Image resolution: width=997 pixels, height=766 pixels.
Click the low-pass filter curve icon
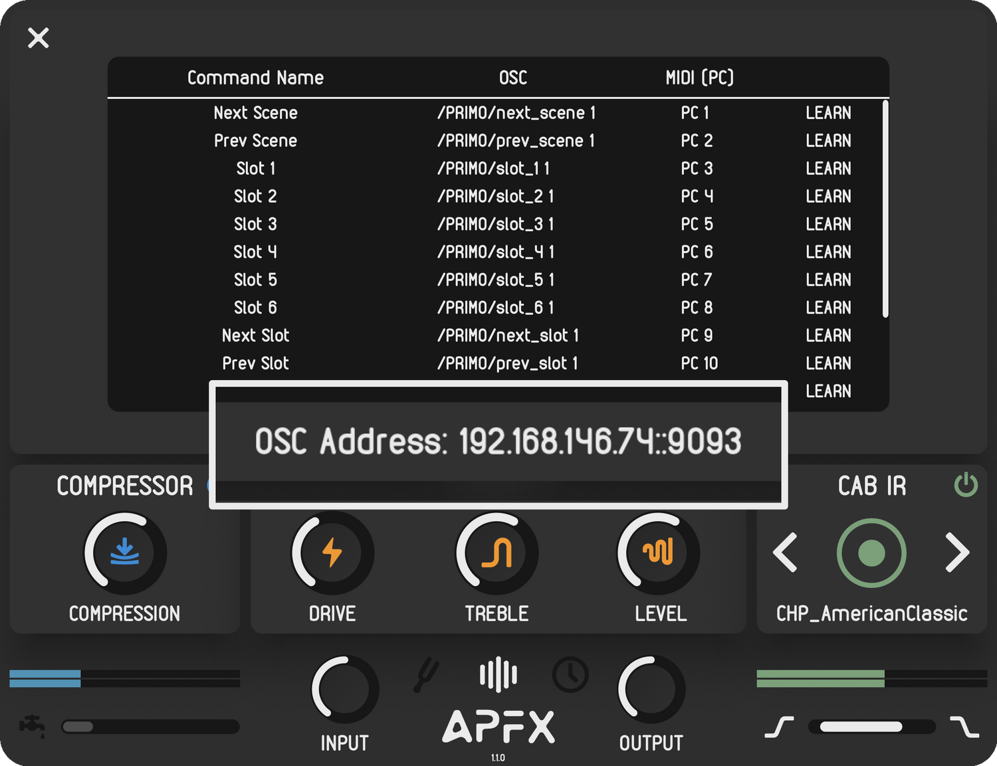coord(964,727)
